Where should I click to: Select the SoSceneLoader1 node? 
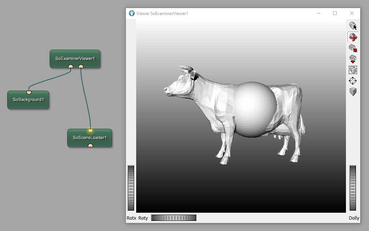[x=90, y=138]
